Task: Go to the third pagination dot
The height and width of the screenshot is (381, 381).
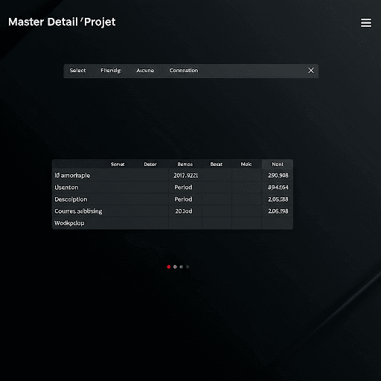Action: pos(182,267)
